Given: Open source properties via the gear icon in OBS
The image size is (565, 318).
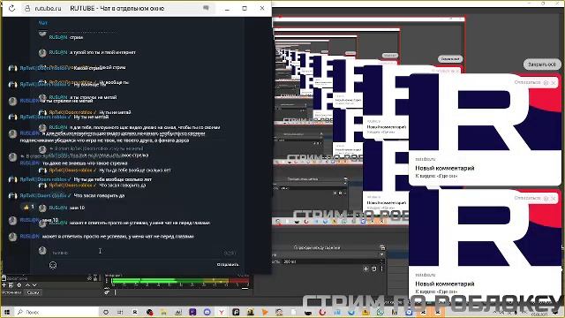Looking at the screenshot, I should pyautogui.click(x=19, y=284).
